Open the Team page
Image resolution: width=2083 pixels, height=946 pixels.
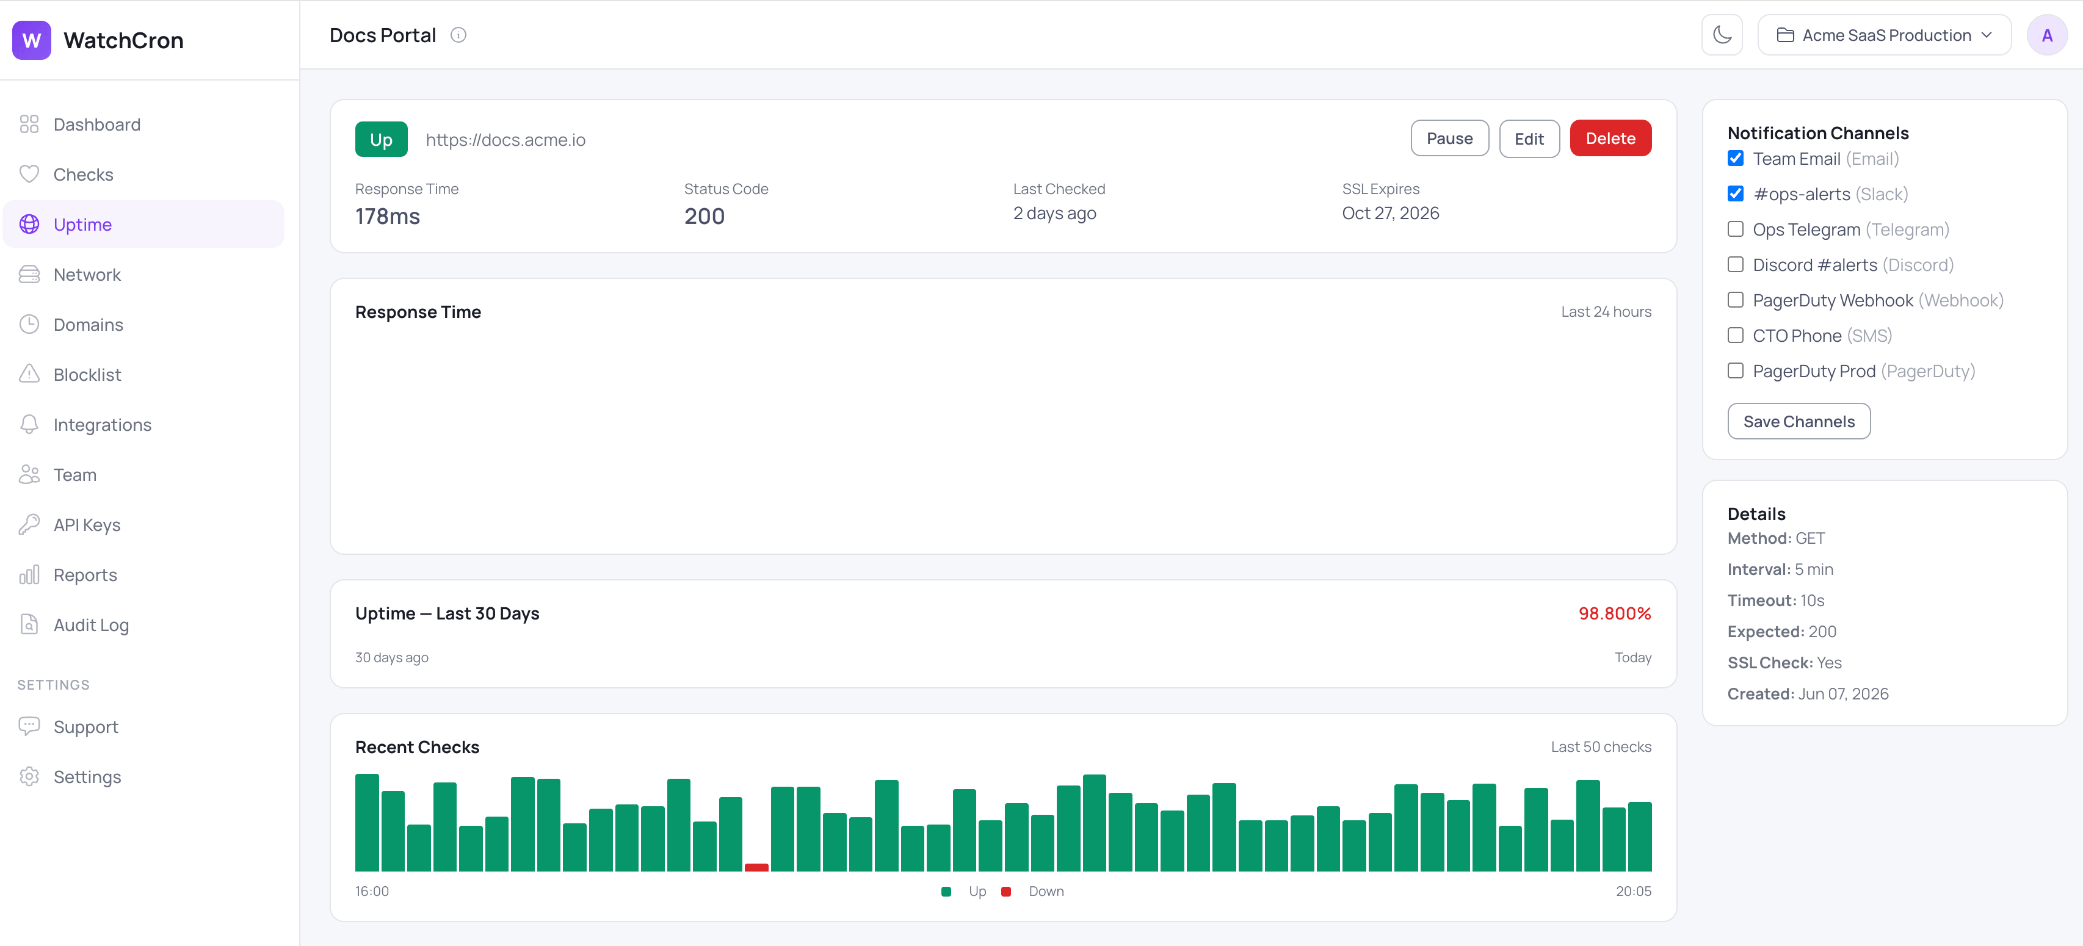144,474
